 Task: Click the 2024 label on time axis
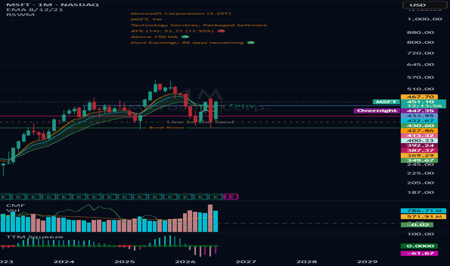[x=64, y=262]
